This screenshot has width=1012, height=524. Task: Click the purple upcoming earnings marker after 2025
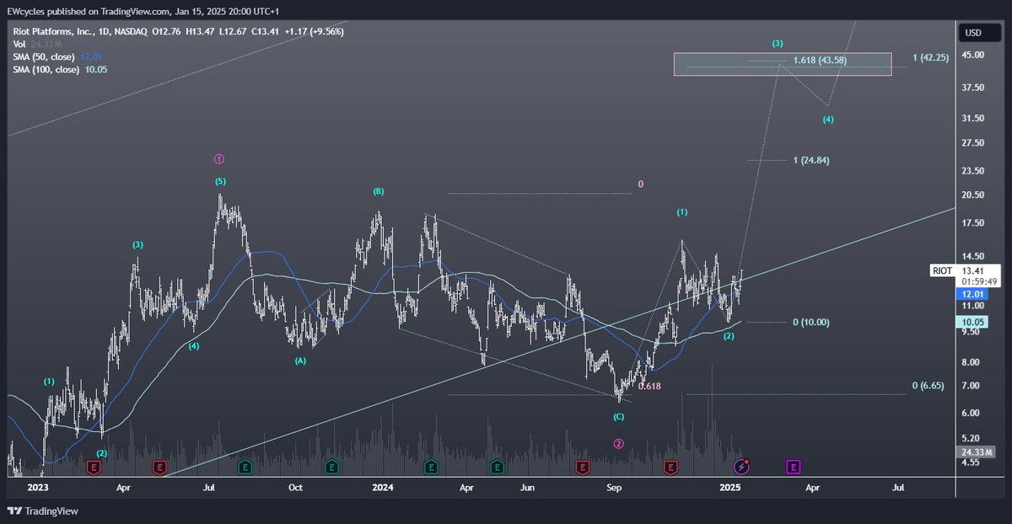[793, 466]
